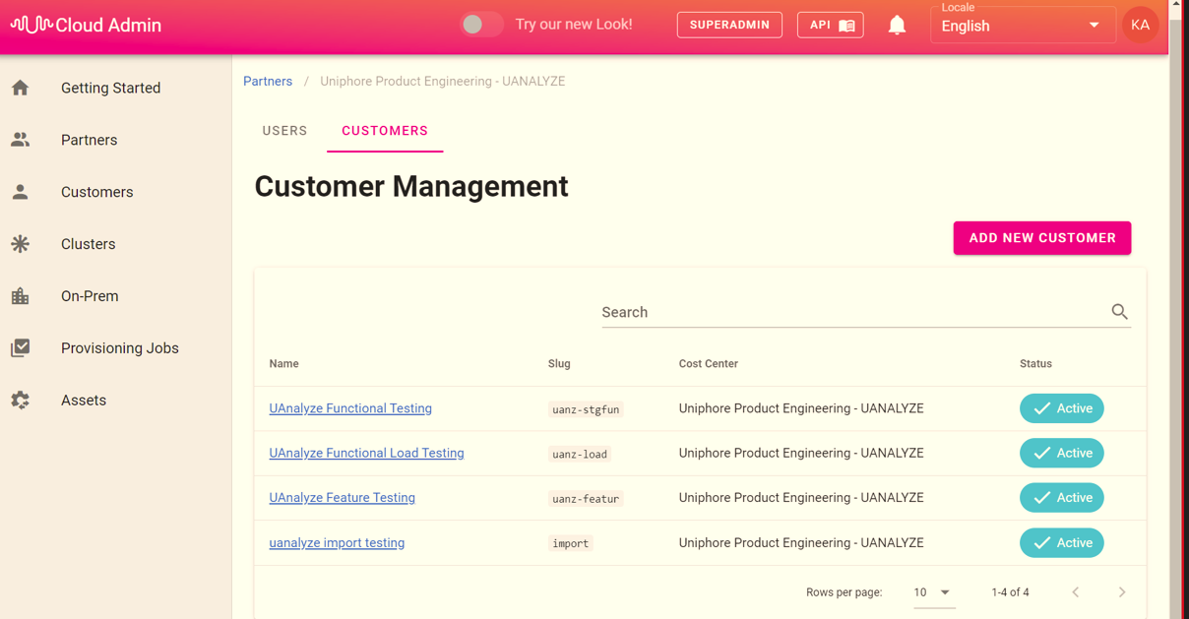Open the Rows per page dropdown
The height and width of the screenshot is (619, 1189).
(932, 592)
